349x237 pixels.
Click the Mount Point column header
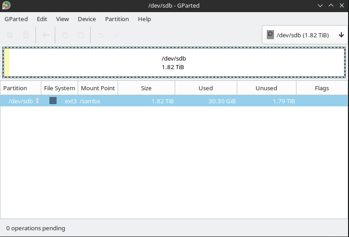pyautogui.click(x=98, y=88)
